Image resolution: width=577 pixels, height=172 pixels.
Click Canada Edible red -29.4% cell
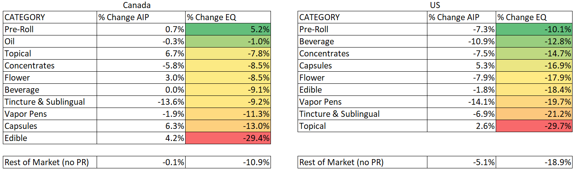(x=228, y=138)
